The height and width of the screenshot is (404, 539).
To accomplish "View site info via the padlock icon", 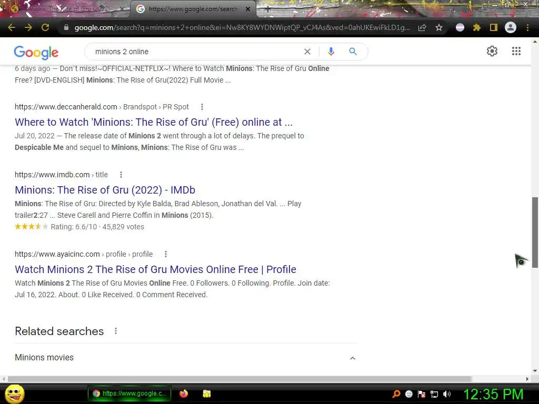I will [66, 27].
